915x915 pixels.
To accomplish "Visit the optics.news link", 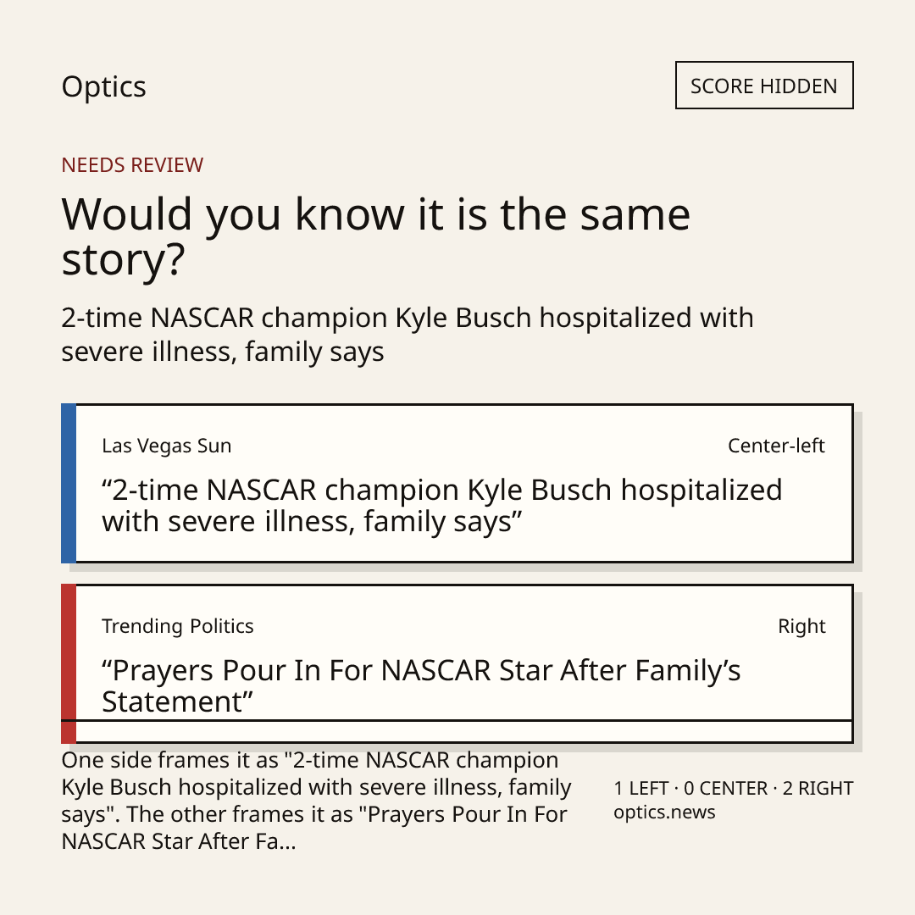I will 664,812.
